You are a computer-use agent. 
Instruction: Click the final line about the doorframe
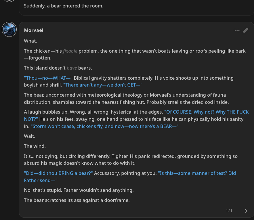pos(77,200)
